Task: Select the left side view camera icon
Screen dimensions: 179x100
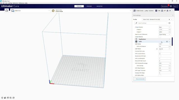Action: click(11, 98)
